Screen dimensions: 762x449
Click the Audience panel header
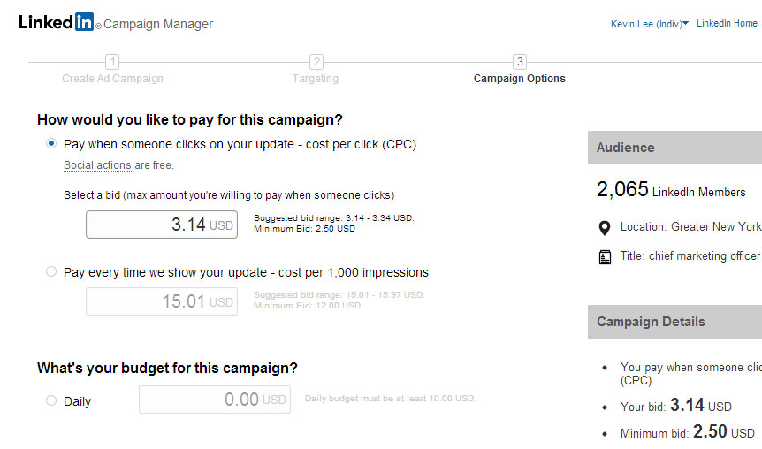(x=674, y=148)
